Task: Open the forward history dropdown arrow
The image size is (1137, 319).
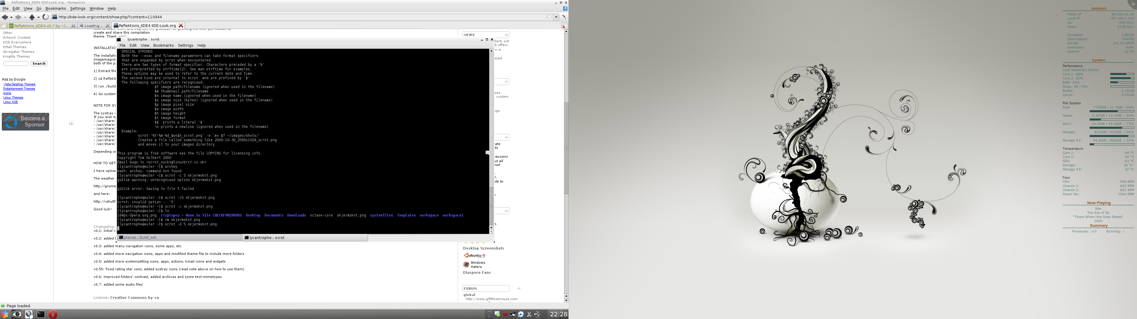Action: [x=25, y=18]
